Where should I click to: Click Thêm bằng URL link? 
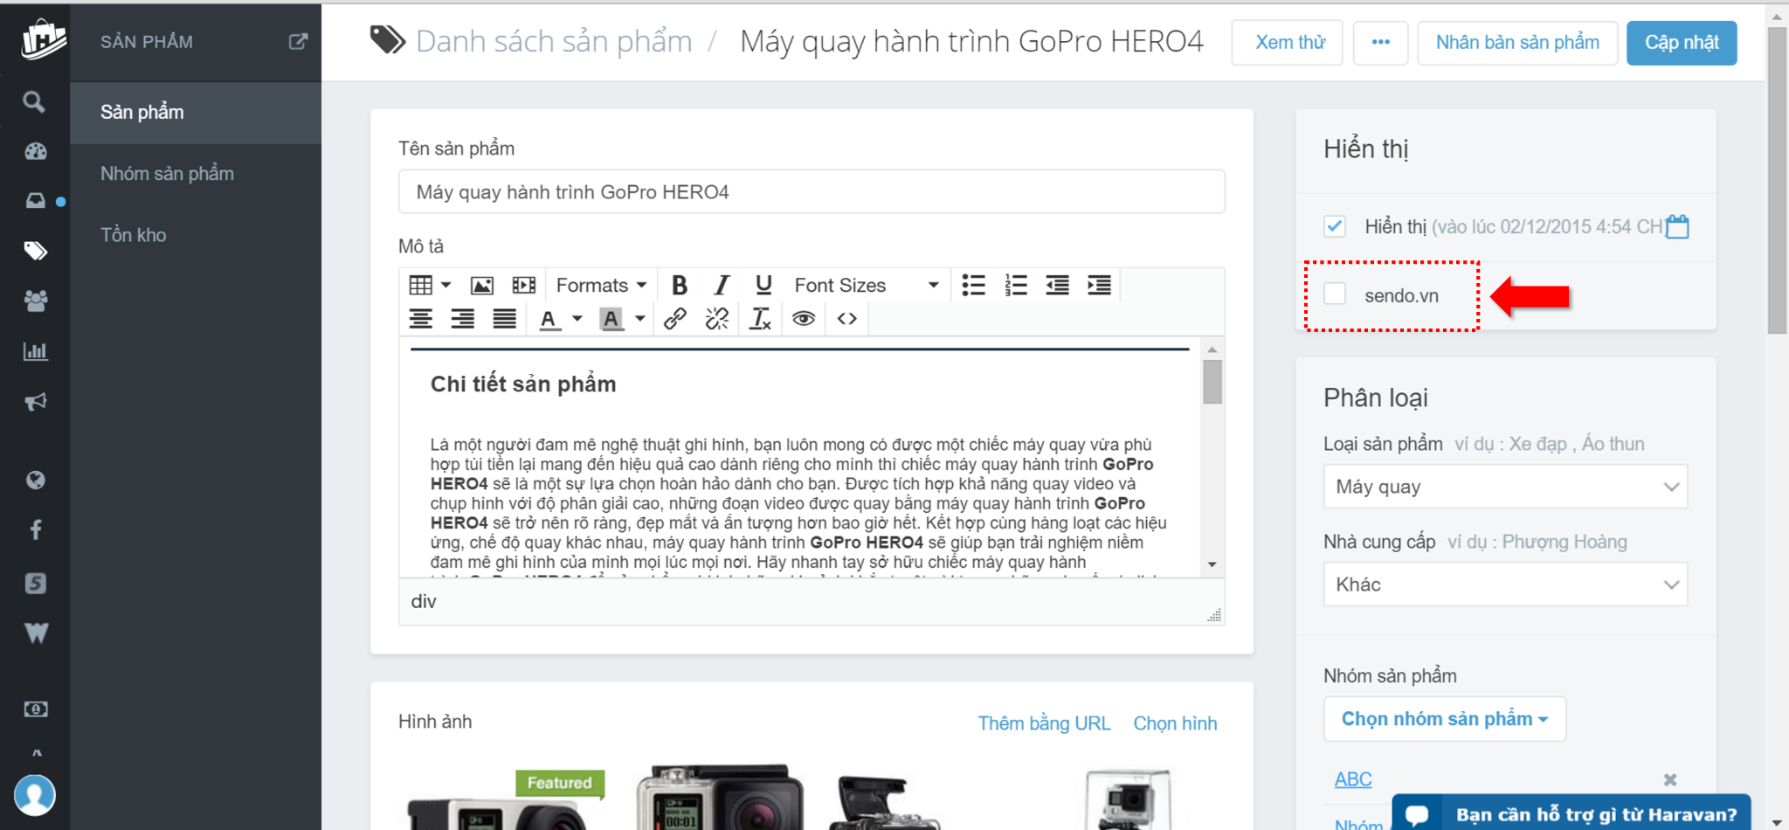(1044, 723)
